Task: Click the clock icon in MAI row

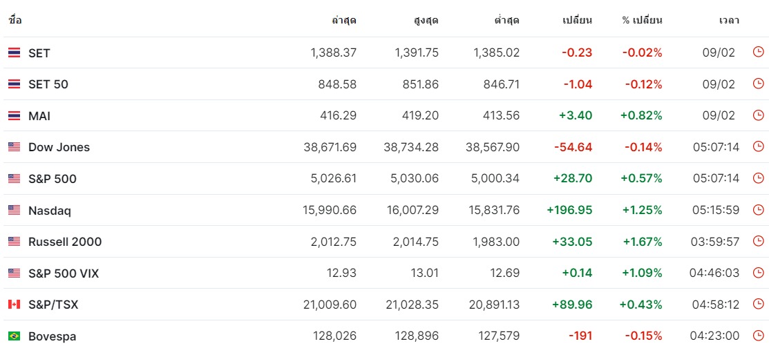Action: point(758,115)
